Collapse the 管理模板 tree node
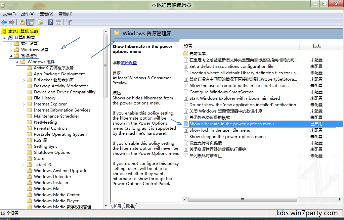 pyautogui.click(x=11, y=56)
